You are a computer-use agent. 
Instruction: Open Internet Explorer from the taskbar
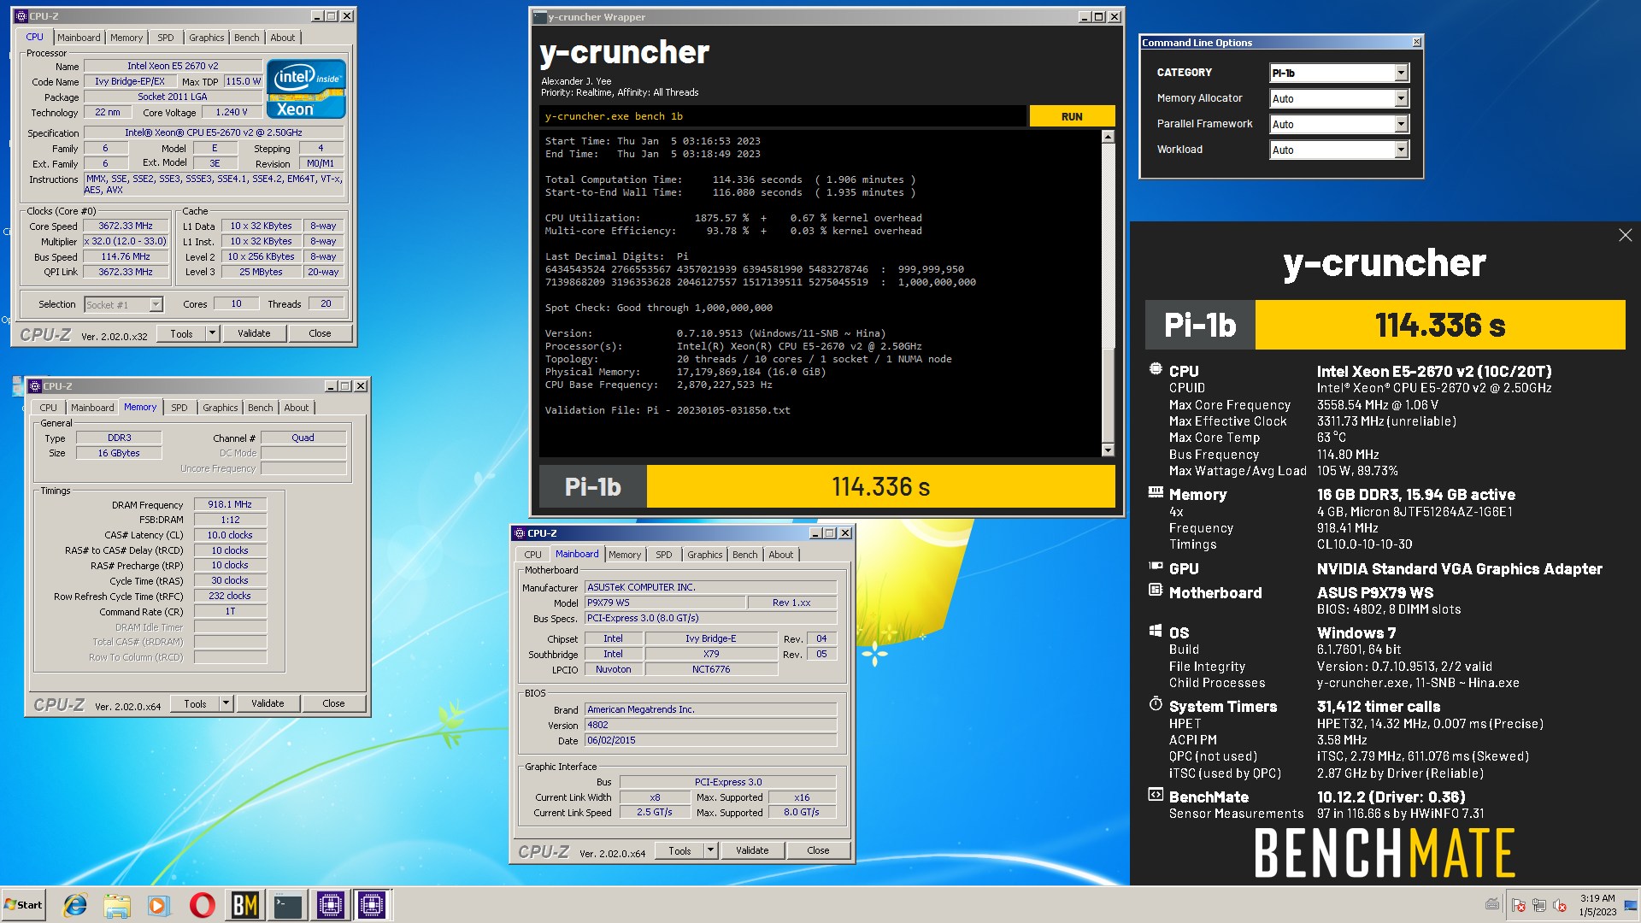pyautogui.click(x=75, y=905)
